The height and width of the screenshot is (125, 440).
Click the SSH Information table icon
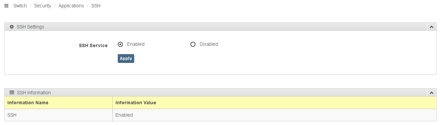12,93
